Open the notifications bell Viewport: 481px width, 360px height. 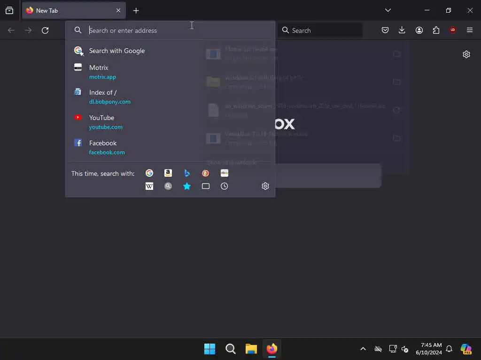(x=449, y=349)
